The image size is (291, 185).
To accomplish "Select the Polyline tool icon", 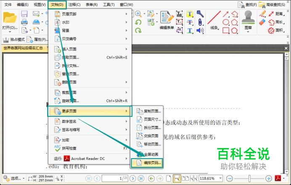I will (235, 14).
